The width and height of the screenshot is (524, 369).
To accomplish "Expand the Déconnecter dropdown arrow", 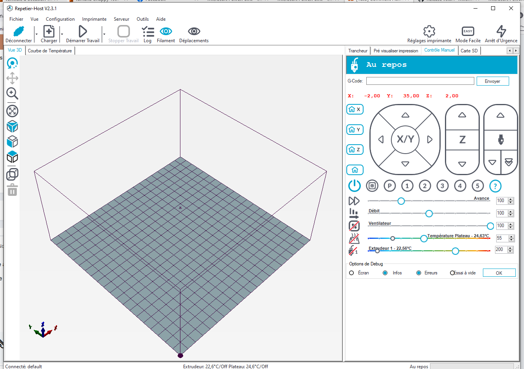I will [36, 34].
